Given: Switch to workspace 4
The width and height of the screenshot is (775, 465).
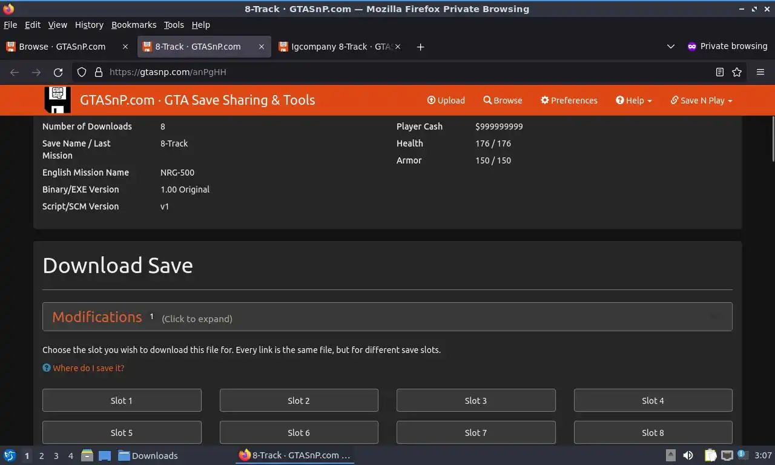Looking at the screenshot, I should [70, 456].
